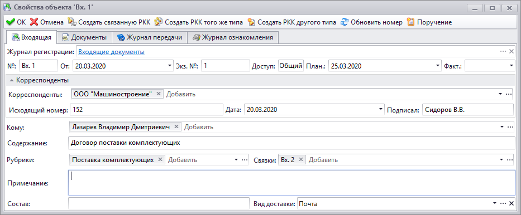Click the red Отмена cross icon

[x=34, y=22]
